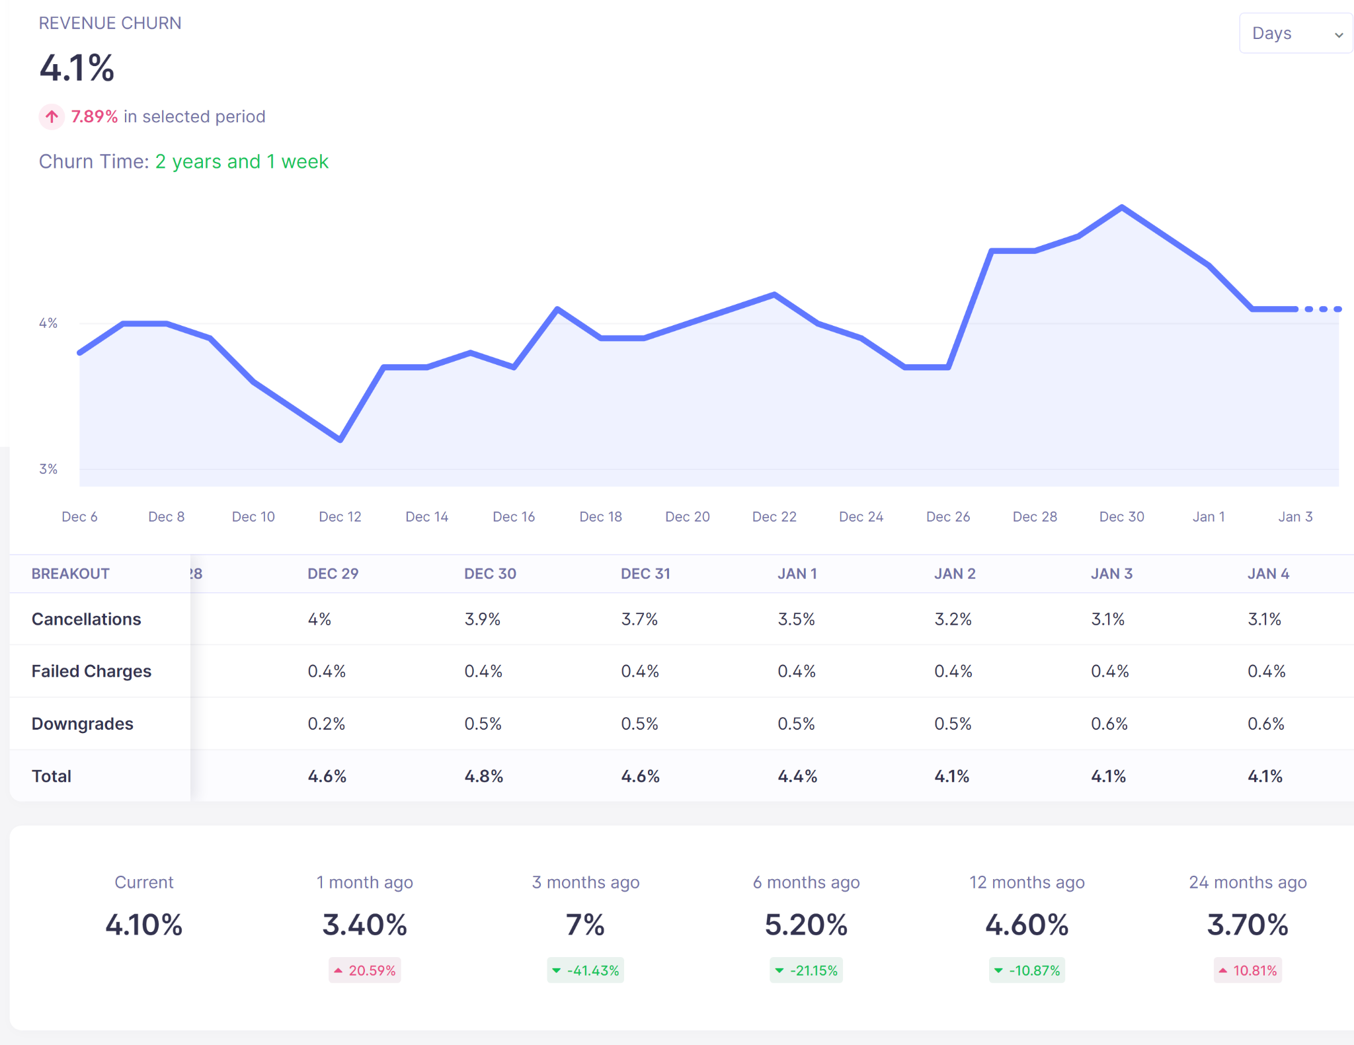1354x1045 pixels.
Task: Click the red up-arrow icon beside 7.89%
Action: pyautogui.click(x=52, y=117)
